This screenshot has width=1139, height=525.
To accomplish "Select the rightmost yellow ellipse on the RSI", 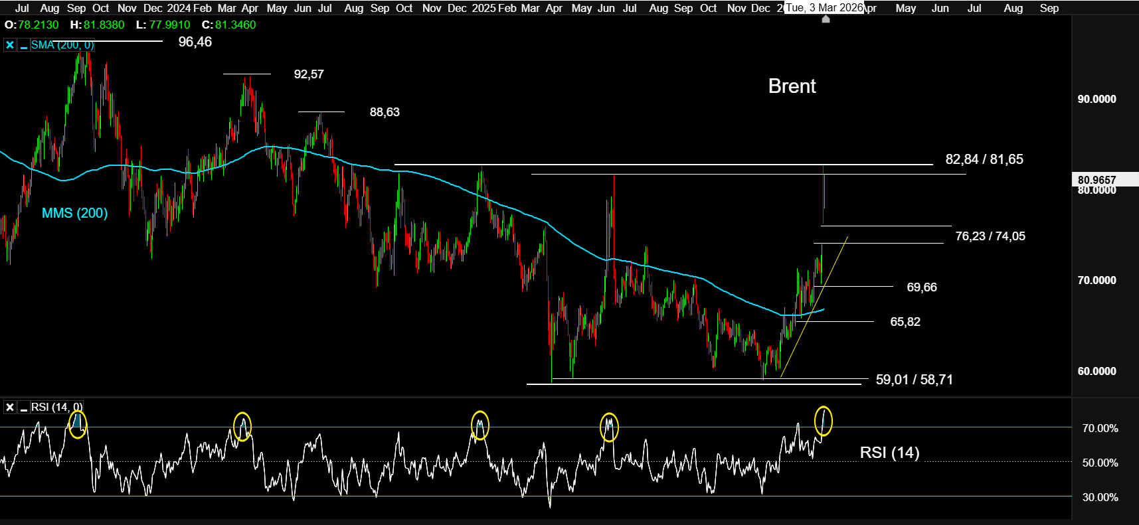I will (823, 421).
